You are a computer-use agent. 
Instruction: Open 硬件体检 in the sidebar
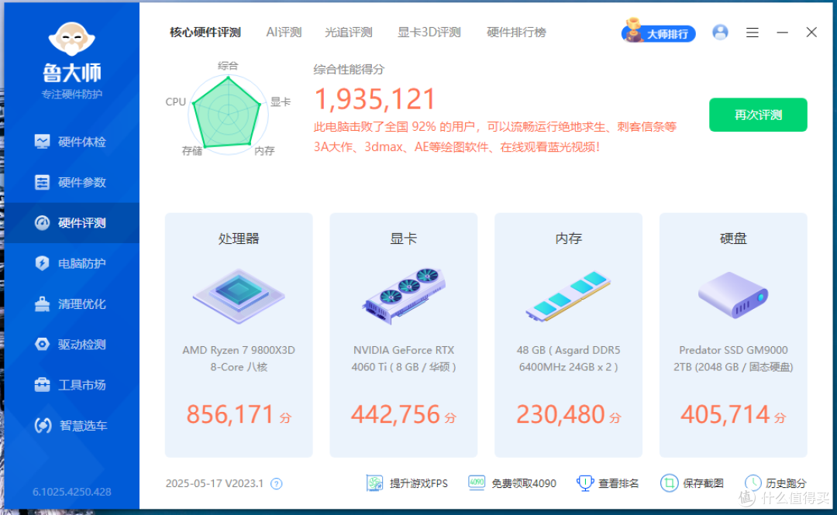[x=71, y=142]
